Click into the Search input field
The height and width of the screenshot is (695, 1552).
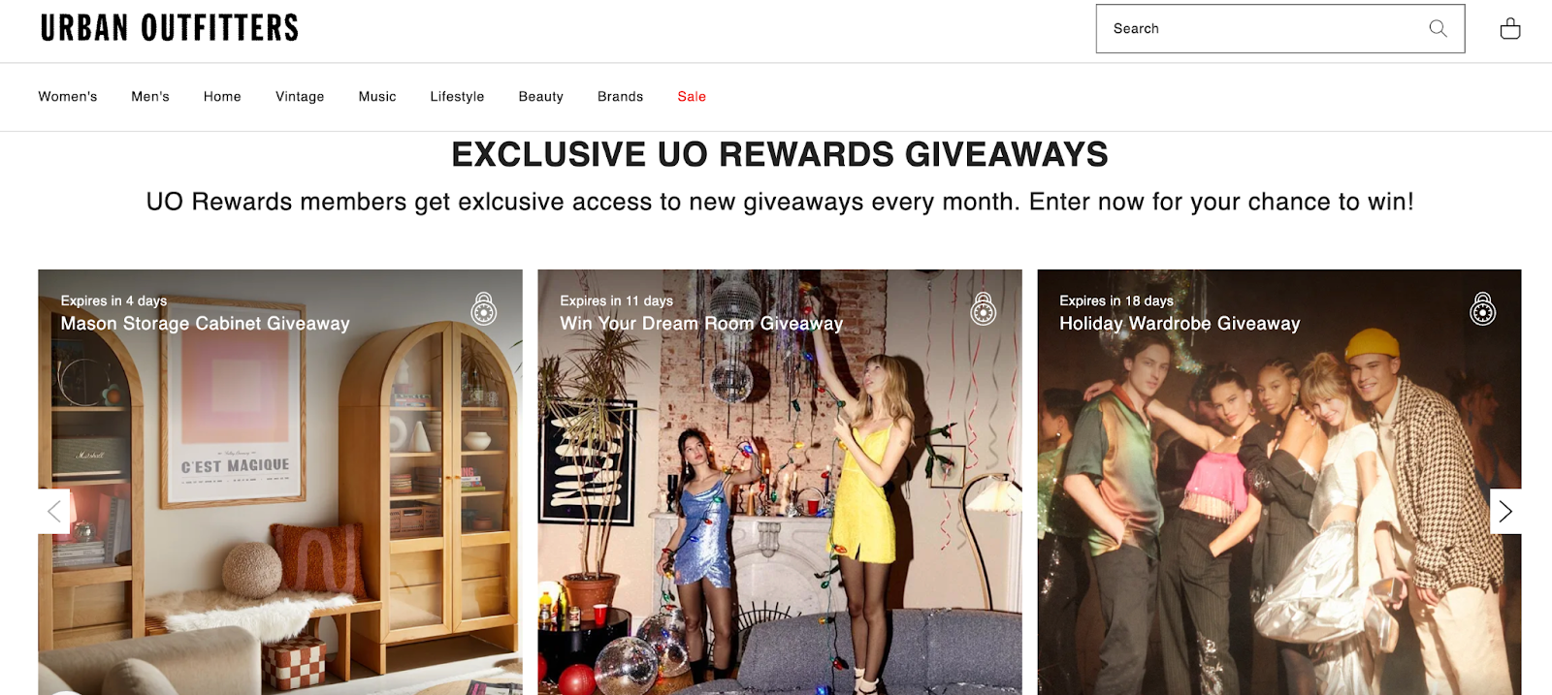click(x=1261, y=29)
